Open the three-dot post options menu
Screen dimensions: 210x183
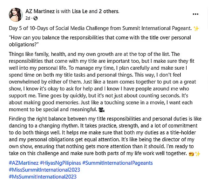pos(196,14)
